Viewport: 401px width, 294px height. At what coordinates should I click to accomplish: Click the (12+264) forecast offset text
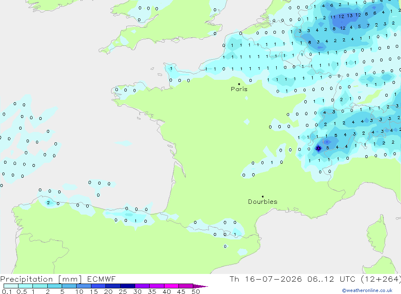381,279
